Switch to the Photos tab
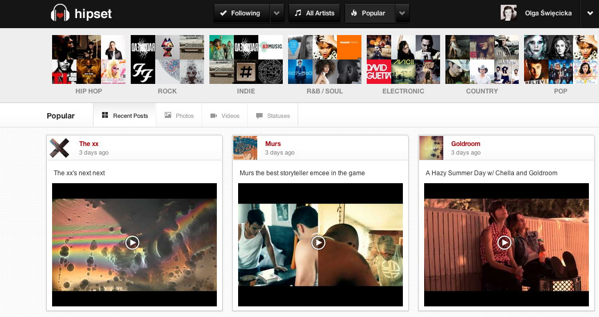The height and width of the screenshot is (317, 599). pos(179,116)
